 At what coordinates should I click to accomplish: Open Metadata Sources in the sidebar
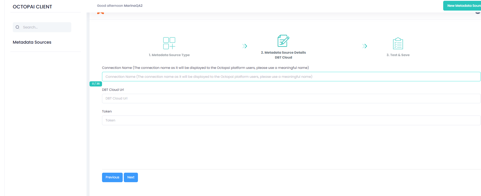tap(32, 42)
